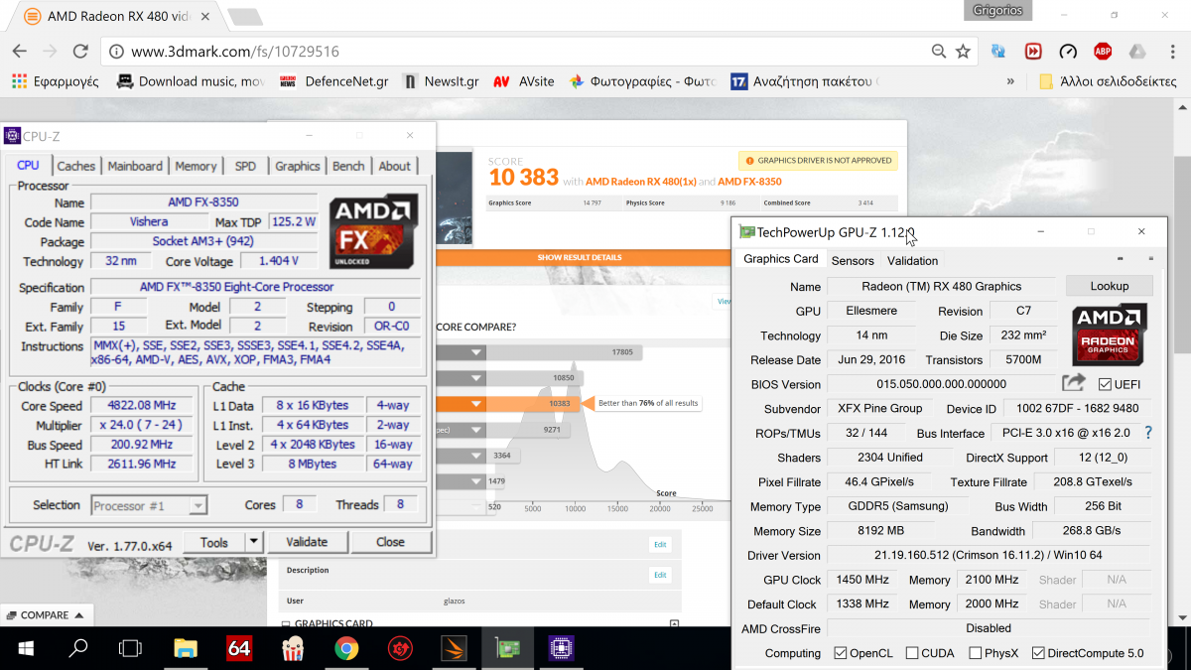
Task: Toggle the CUDA checkbox
Action: tap(910, 653)
